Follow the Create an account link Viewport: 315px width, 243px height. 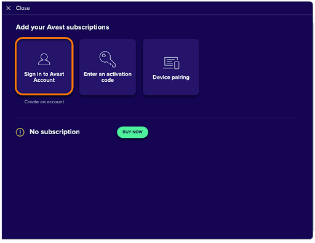point(44,102)
